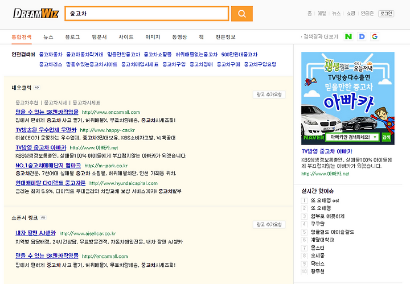
Task: Select the 통합검색 tab
Action: click(22, 37)
